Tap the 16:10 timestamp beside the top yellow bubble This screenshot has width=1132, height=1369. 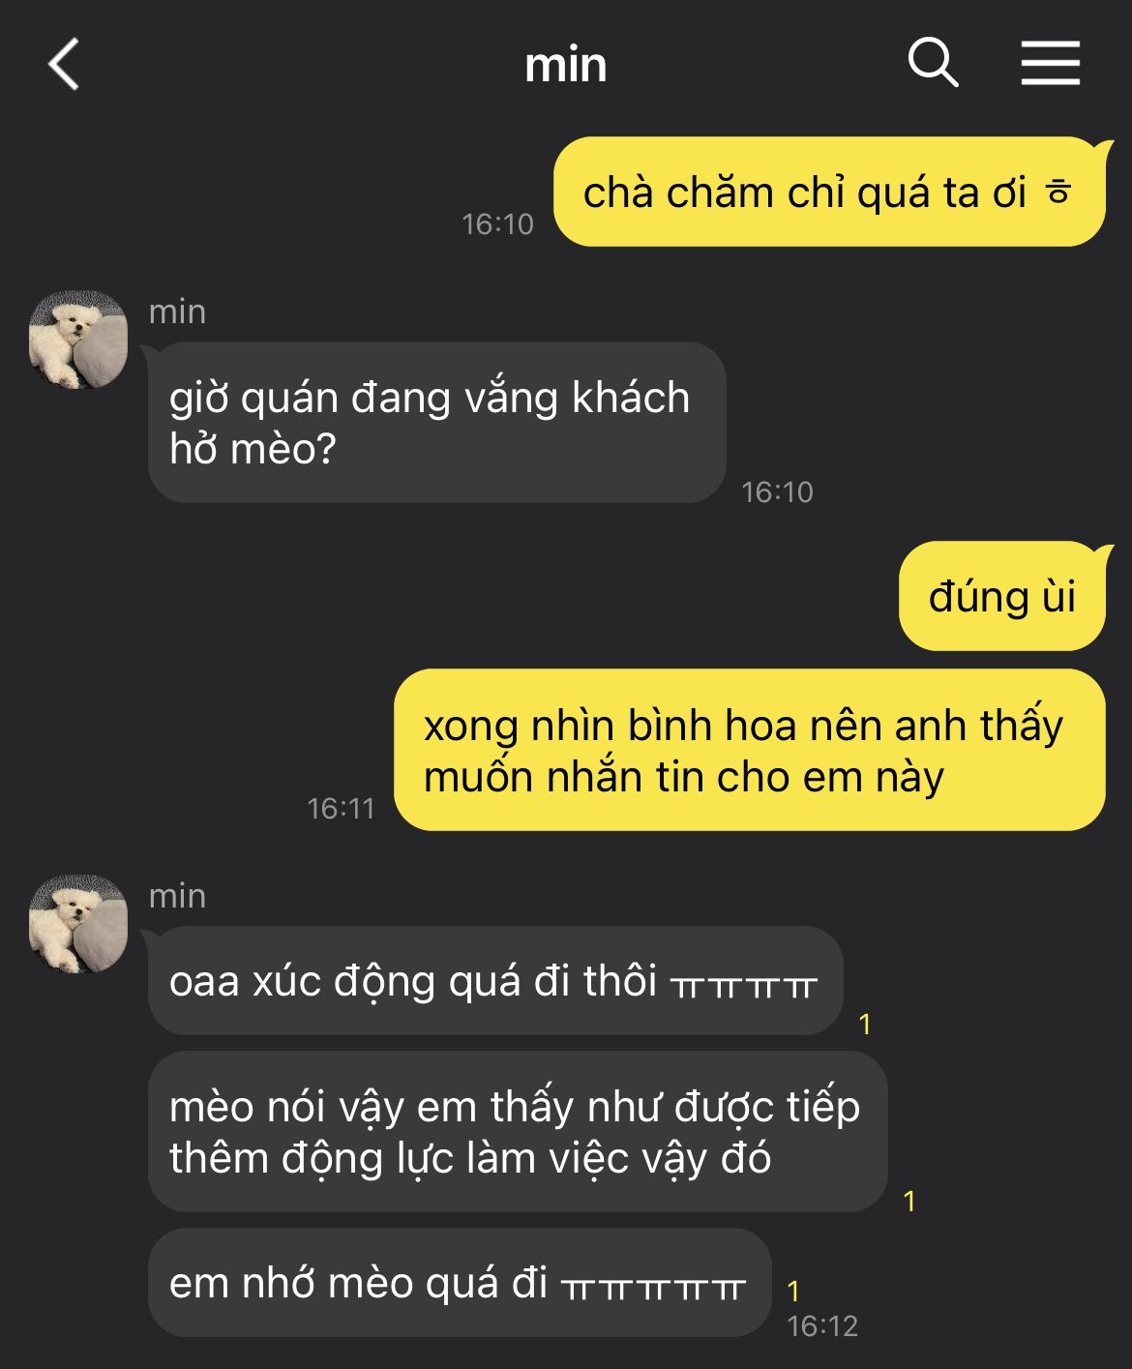[x=497, y=224]
